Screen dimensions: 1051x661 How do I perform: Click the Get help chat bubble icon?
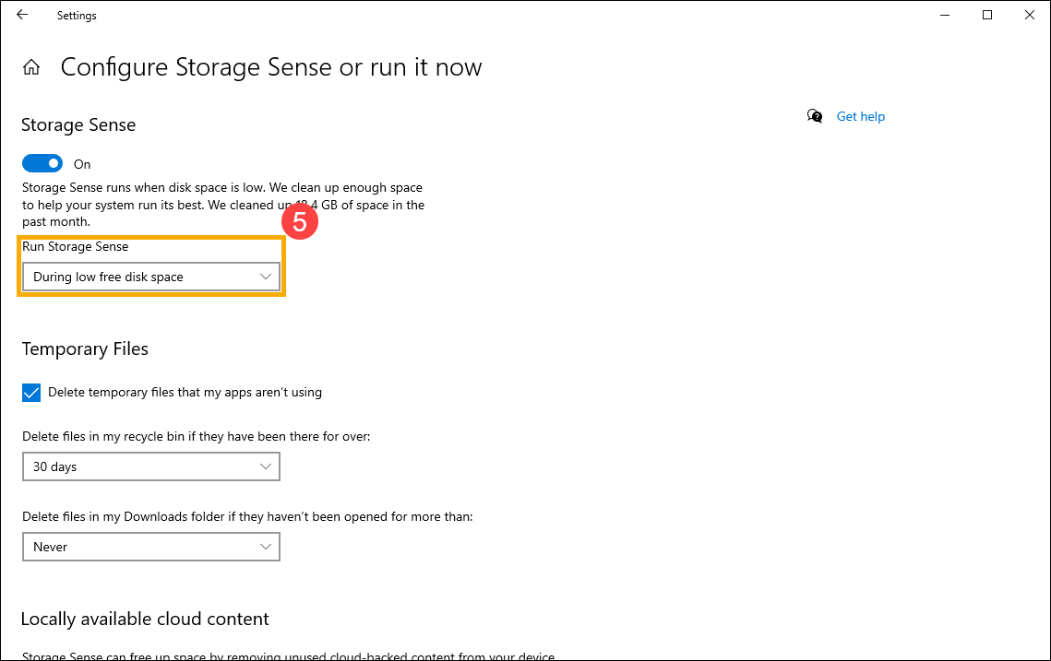[x=815, y=116]
